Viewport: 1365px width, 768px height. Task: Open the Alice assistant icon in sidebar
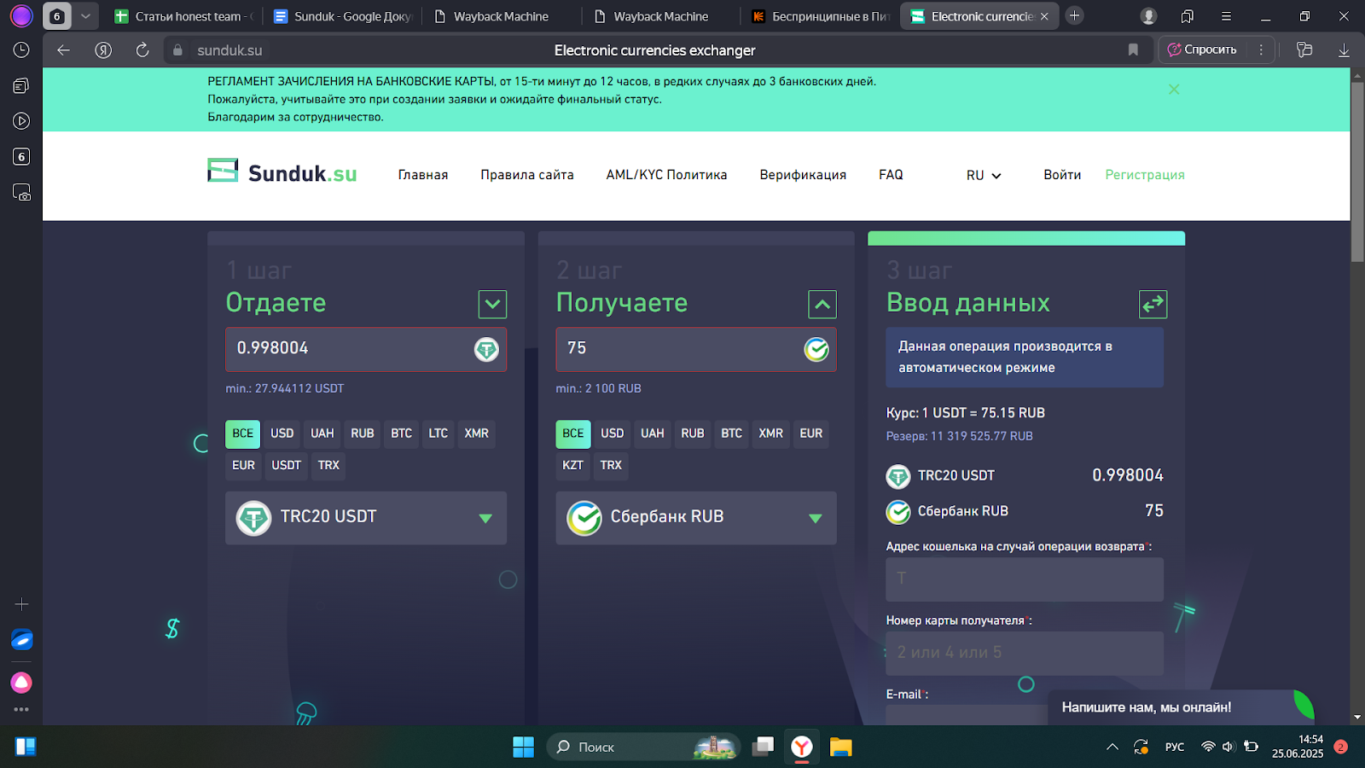(21, 683)
